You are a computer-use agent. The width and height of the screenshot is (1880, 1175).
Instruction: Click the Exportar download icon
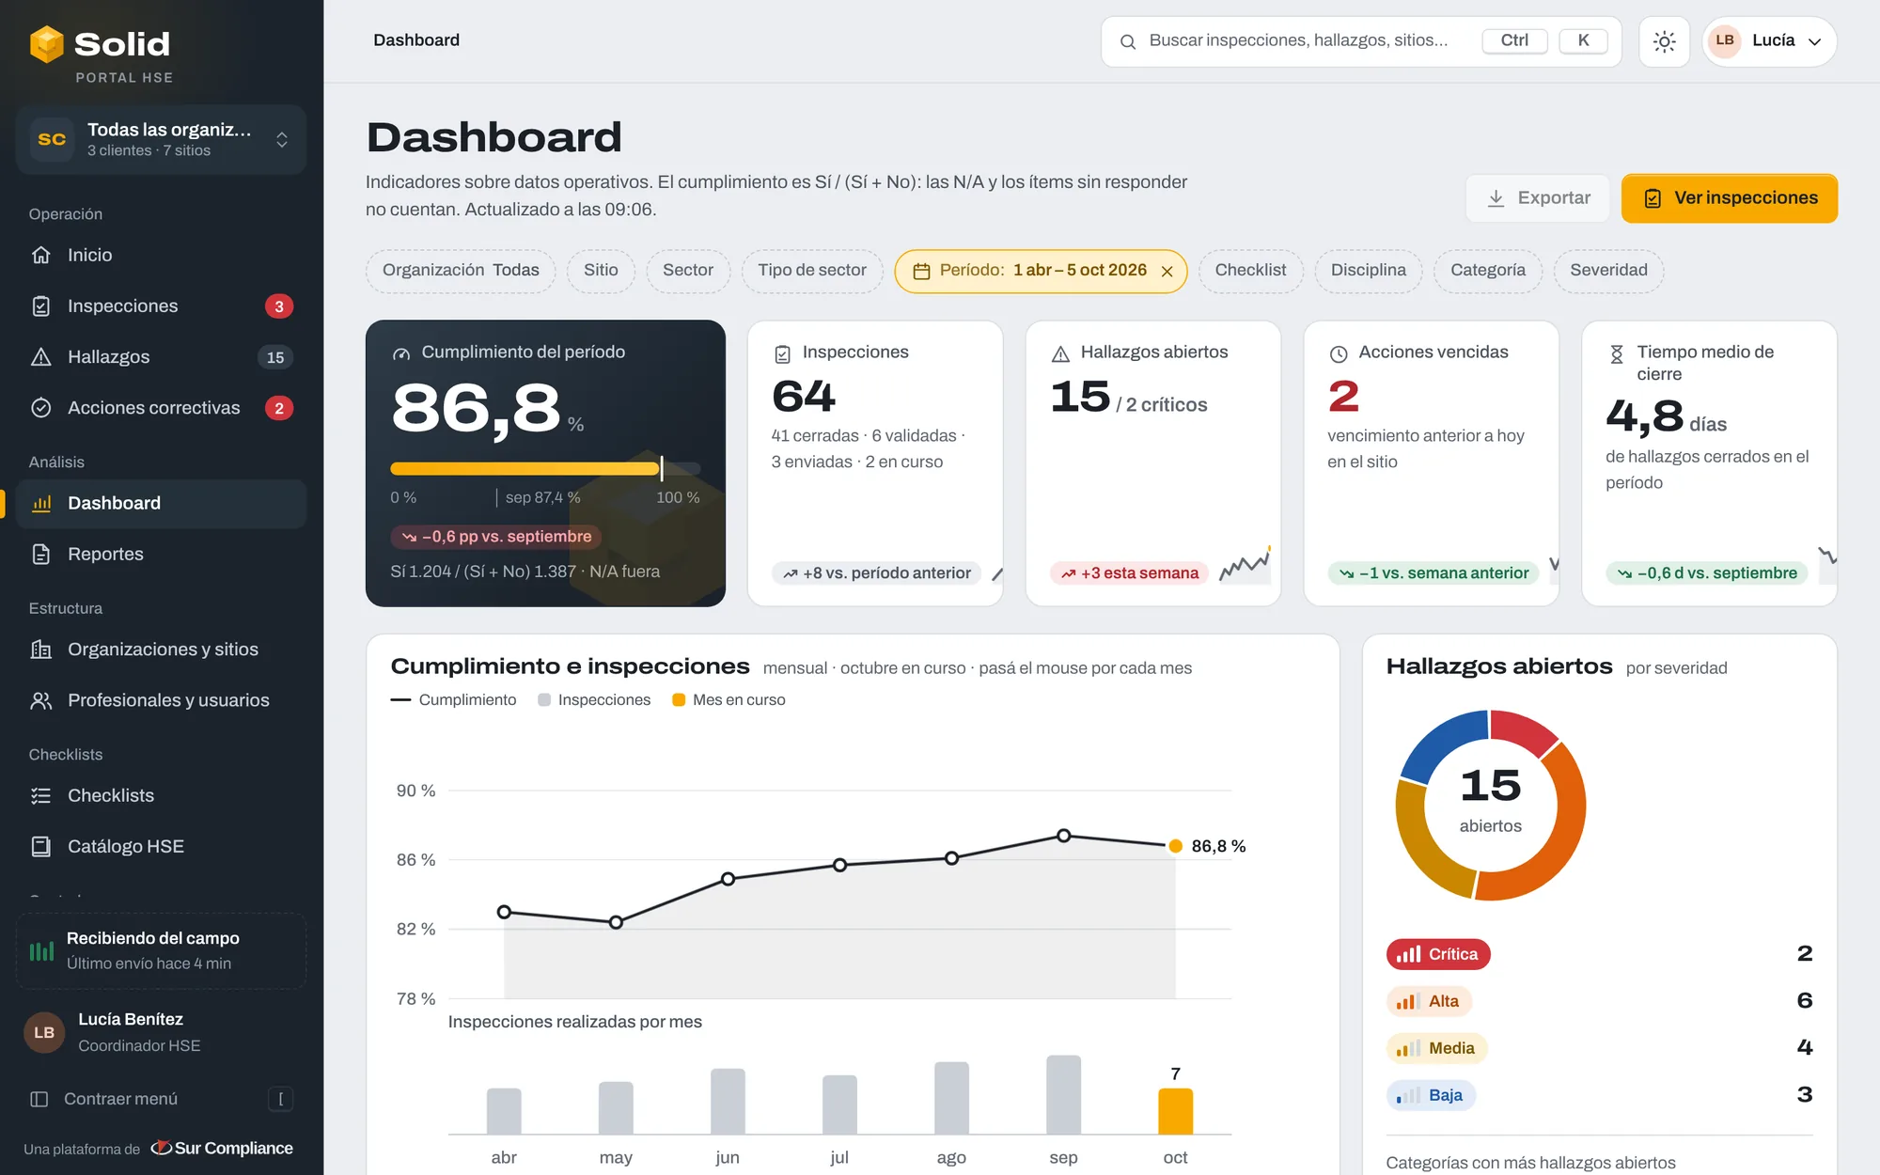click(1496, 198)
